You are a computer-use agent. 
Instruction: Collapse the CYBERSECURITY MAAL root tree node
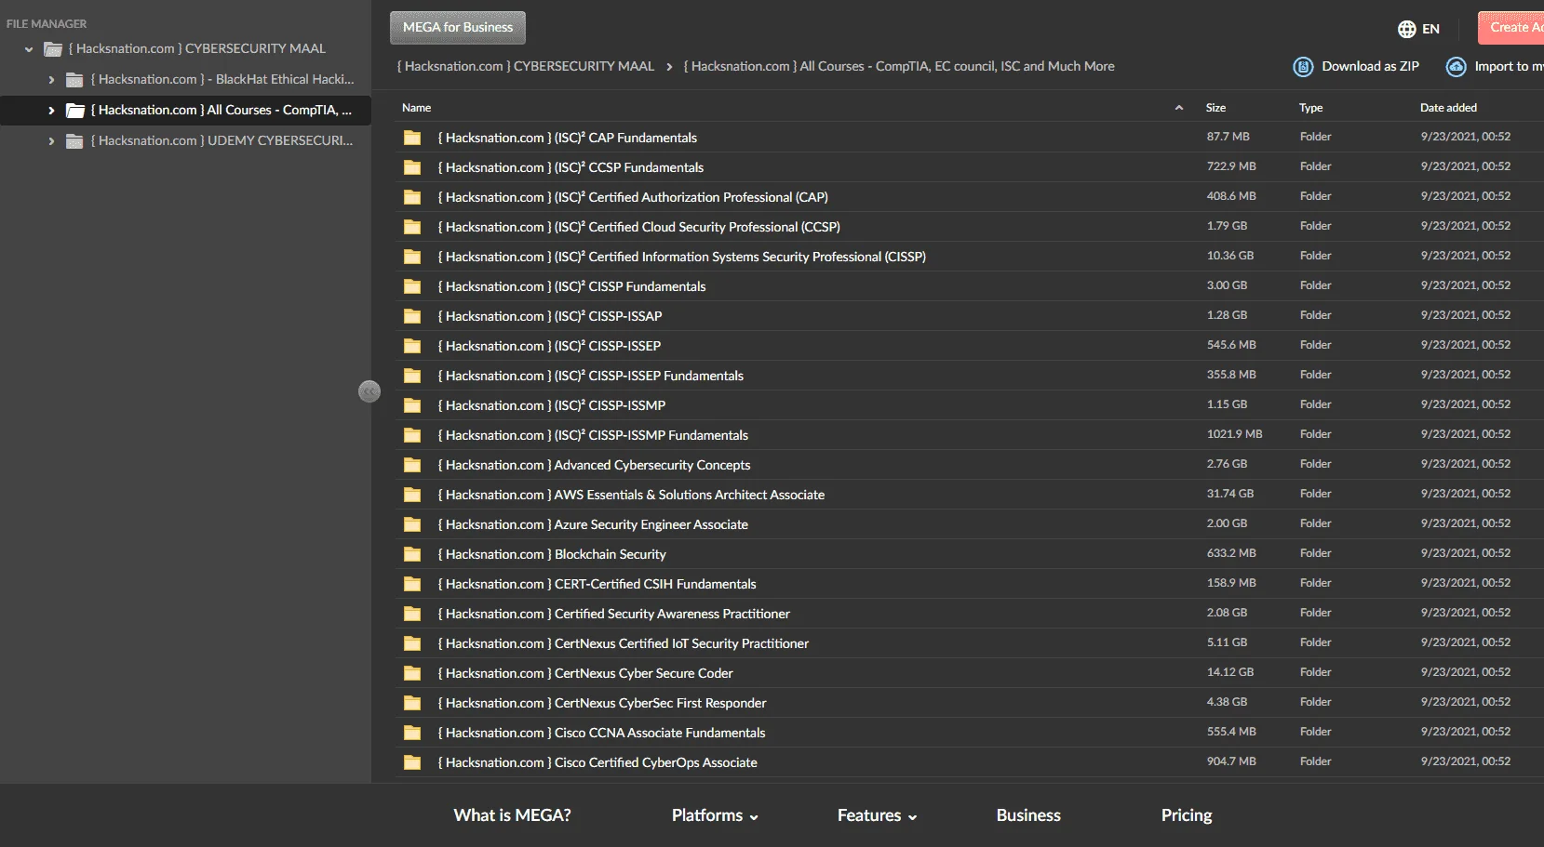pos(29,49)
